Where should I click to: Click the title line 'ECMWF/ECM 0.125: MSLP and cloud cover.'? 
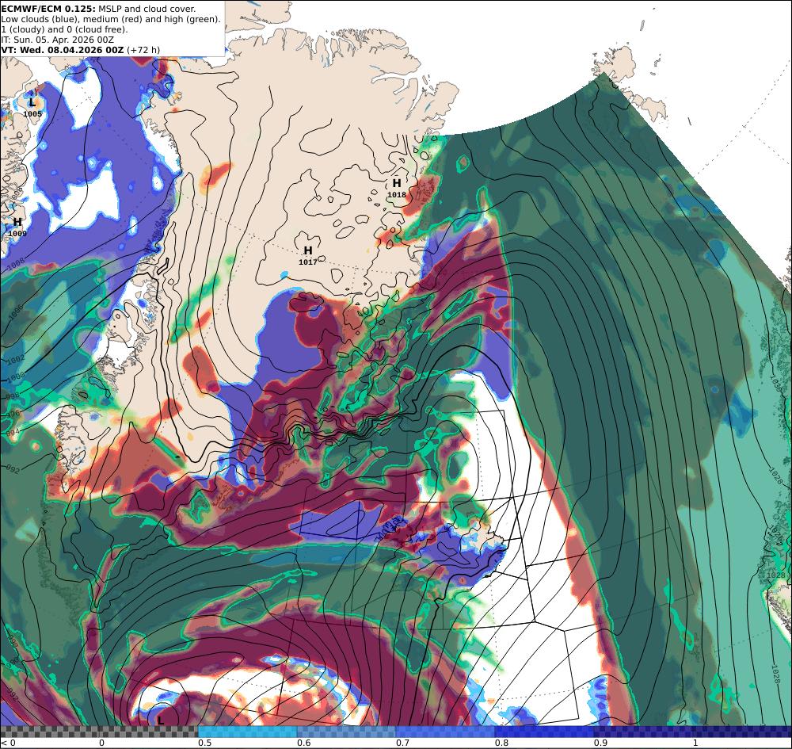pyautogui.click(x=98, y=9)
